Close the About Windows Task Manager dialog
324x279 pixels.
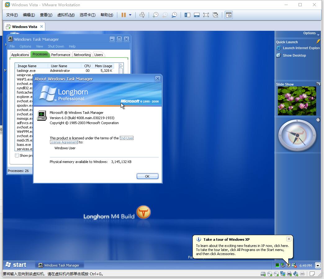pos(158,78)
